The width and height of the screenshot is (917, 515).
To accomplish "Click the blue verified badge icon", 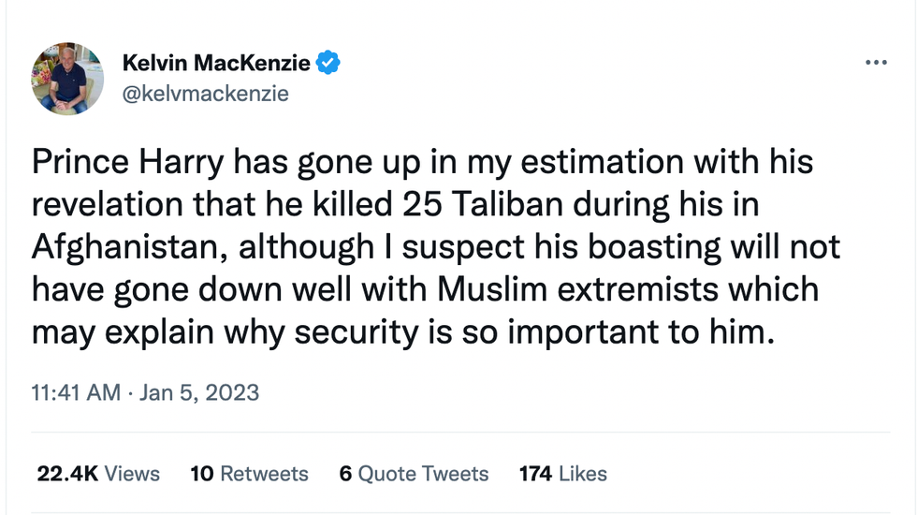I will pos(327,64).
